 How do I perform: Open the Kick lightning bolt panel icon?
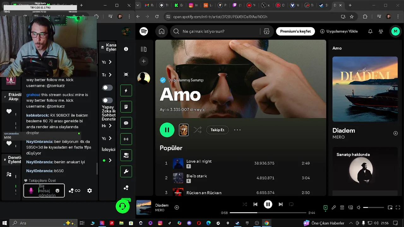[x=126, y=90]
